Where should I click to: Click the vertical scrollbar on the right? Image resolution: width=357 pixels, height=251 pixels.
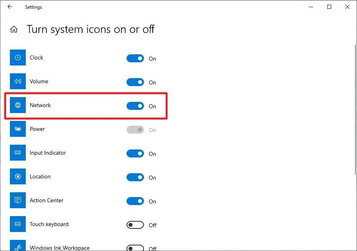click(355, 110)
